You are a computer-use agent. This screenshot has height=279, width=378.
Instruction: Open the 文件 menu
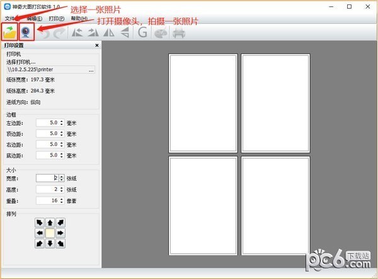(9, 18)
